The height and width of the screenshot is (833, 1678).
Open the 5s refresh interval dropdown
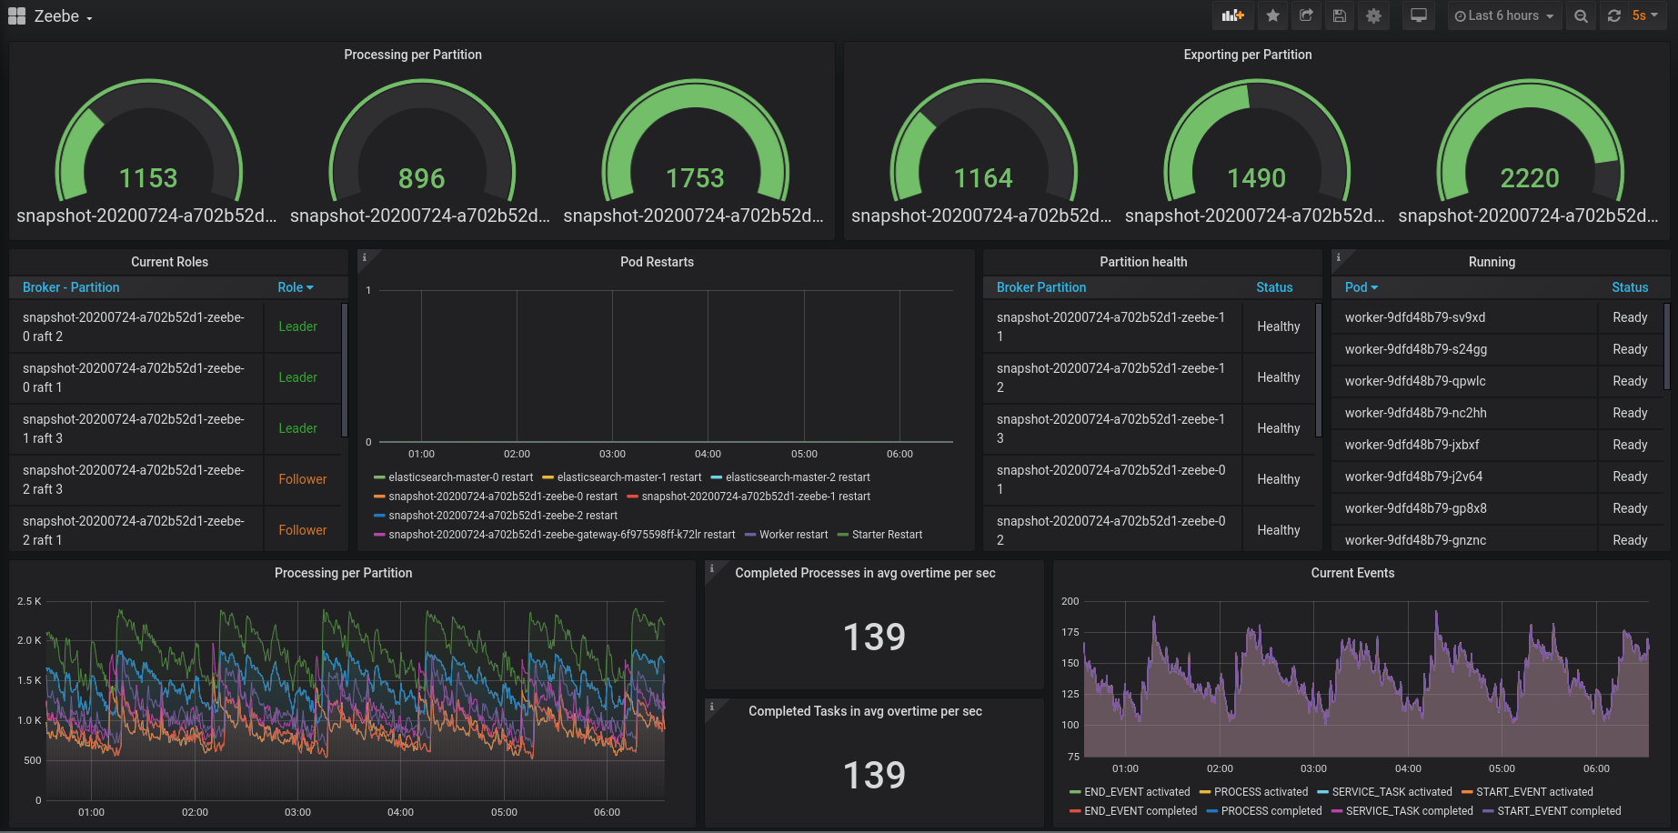tap(1645, 15)
